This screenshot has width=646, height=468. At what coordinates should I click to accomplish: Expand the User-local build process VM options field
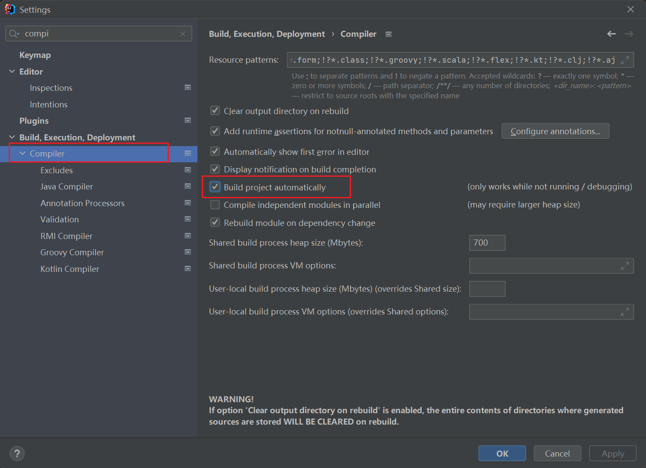(625, 312)
